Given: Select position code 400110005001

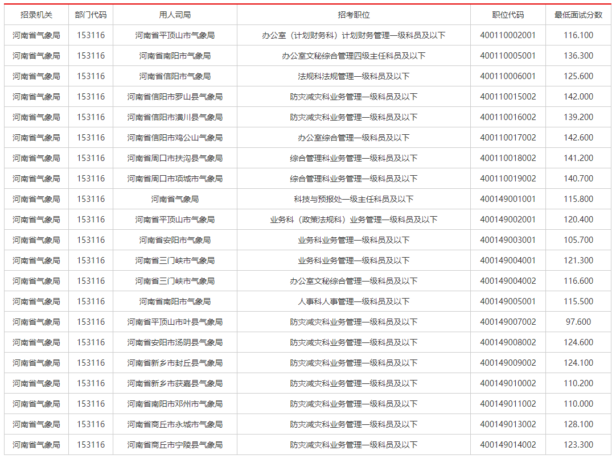Looking at the screenshot, I should tap(508, 56).
